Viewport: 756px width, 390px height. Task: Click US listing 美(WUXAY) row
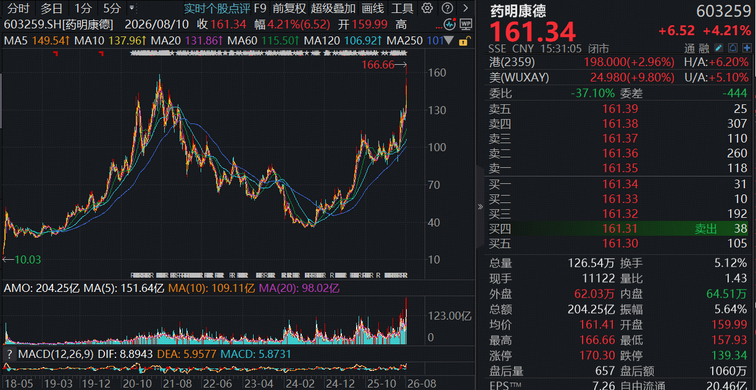[x=619, y=78]
